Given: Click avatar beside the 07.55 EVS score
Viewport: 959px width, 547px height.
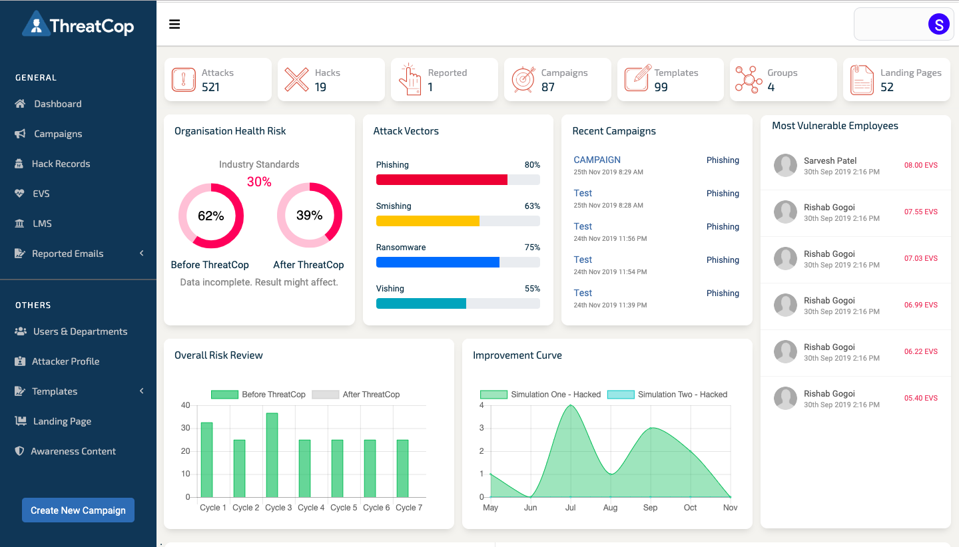Looking at the screenshot, I should [x=785, y=212].
